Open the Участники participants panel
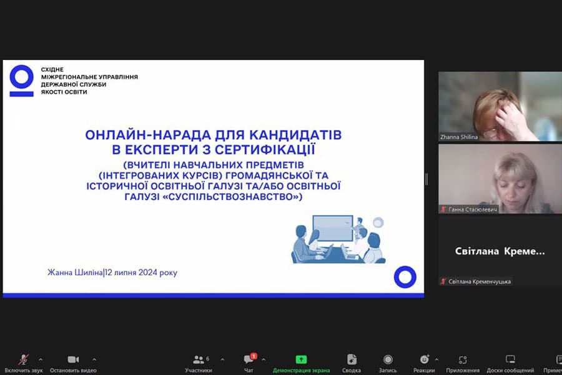 [198, 363]
